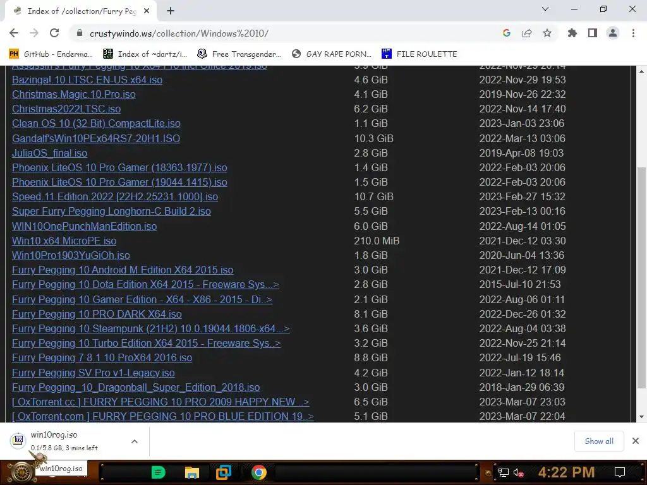The width and height of the screenshot is (647, 485).
Task: Click date '2023-Jan-03 23:06'
Action: (521, 123)
